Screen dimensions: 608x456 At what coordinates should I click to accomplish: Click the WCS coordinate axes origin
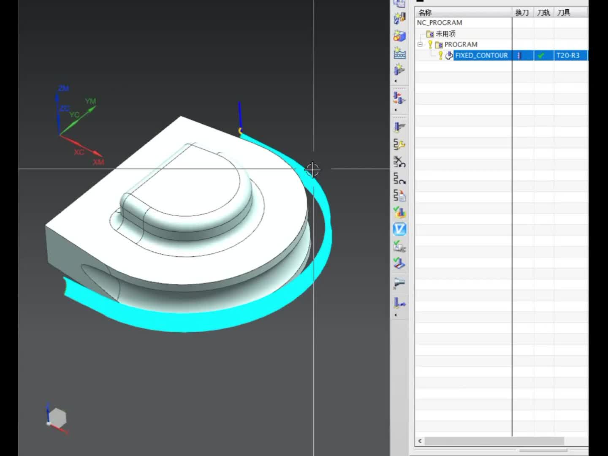coord(60,135)
